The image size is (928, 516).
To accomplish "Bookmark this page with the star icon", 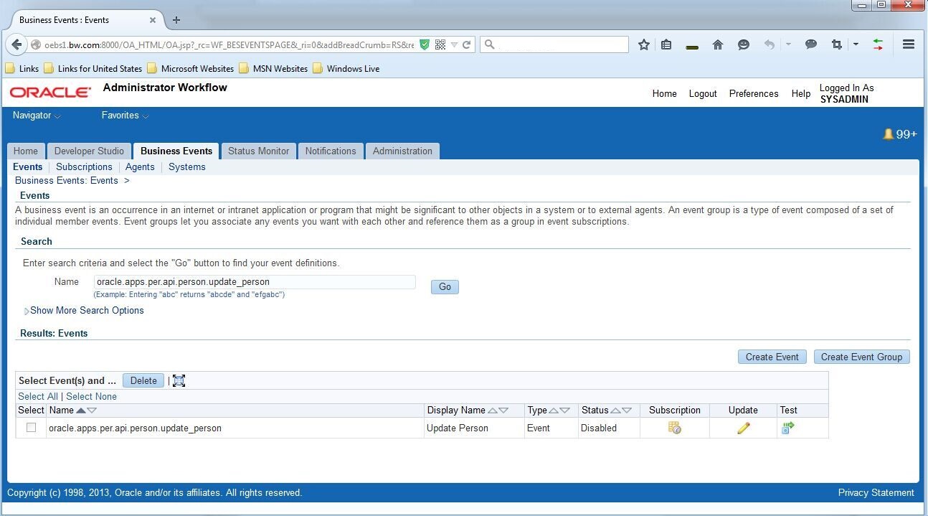I will coord(644,44).
